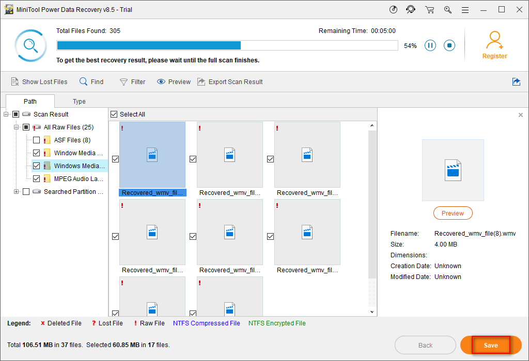This screenshot has width=529, height=361.
Task: Click the scanning magnifier circle icon
Action: coord(30,45)
